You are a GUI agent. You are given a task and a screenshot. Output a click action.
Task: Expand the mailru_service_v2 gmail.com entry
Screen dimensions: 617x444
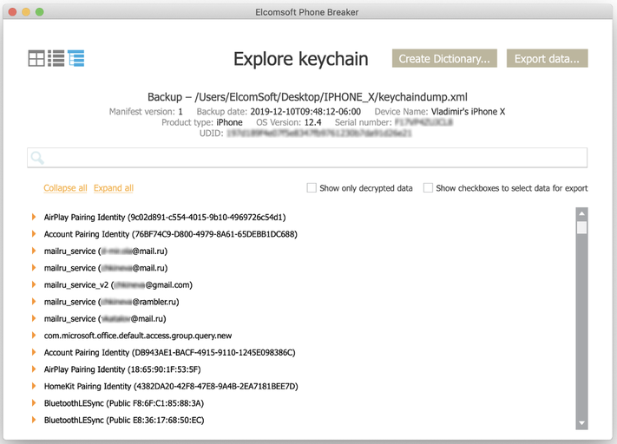point(33,284)
